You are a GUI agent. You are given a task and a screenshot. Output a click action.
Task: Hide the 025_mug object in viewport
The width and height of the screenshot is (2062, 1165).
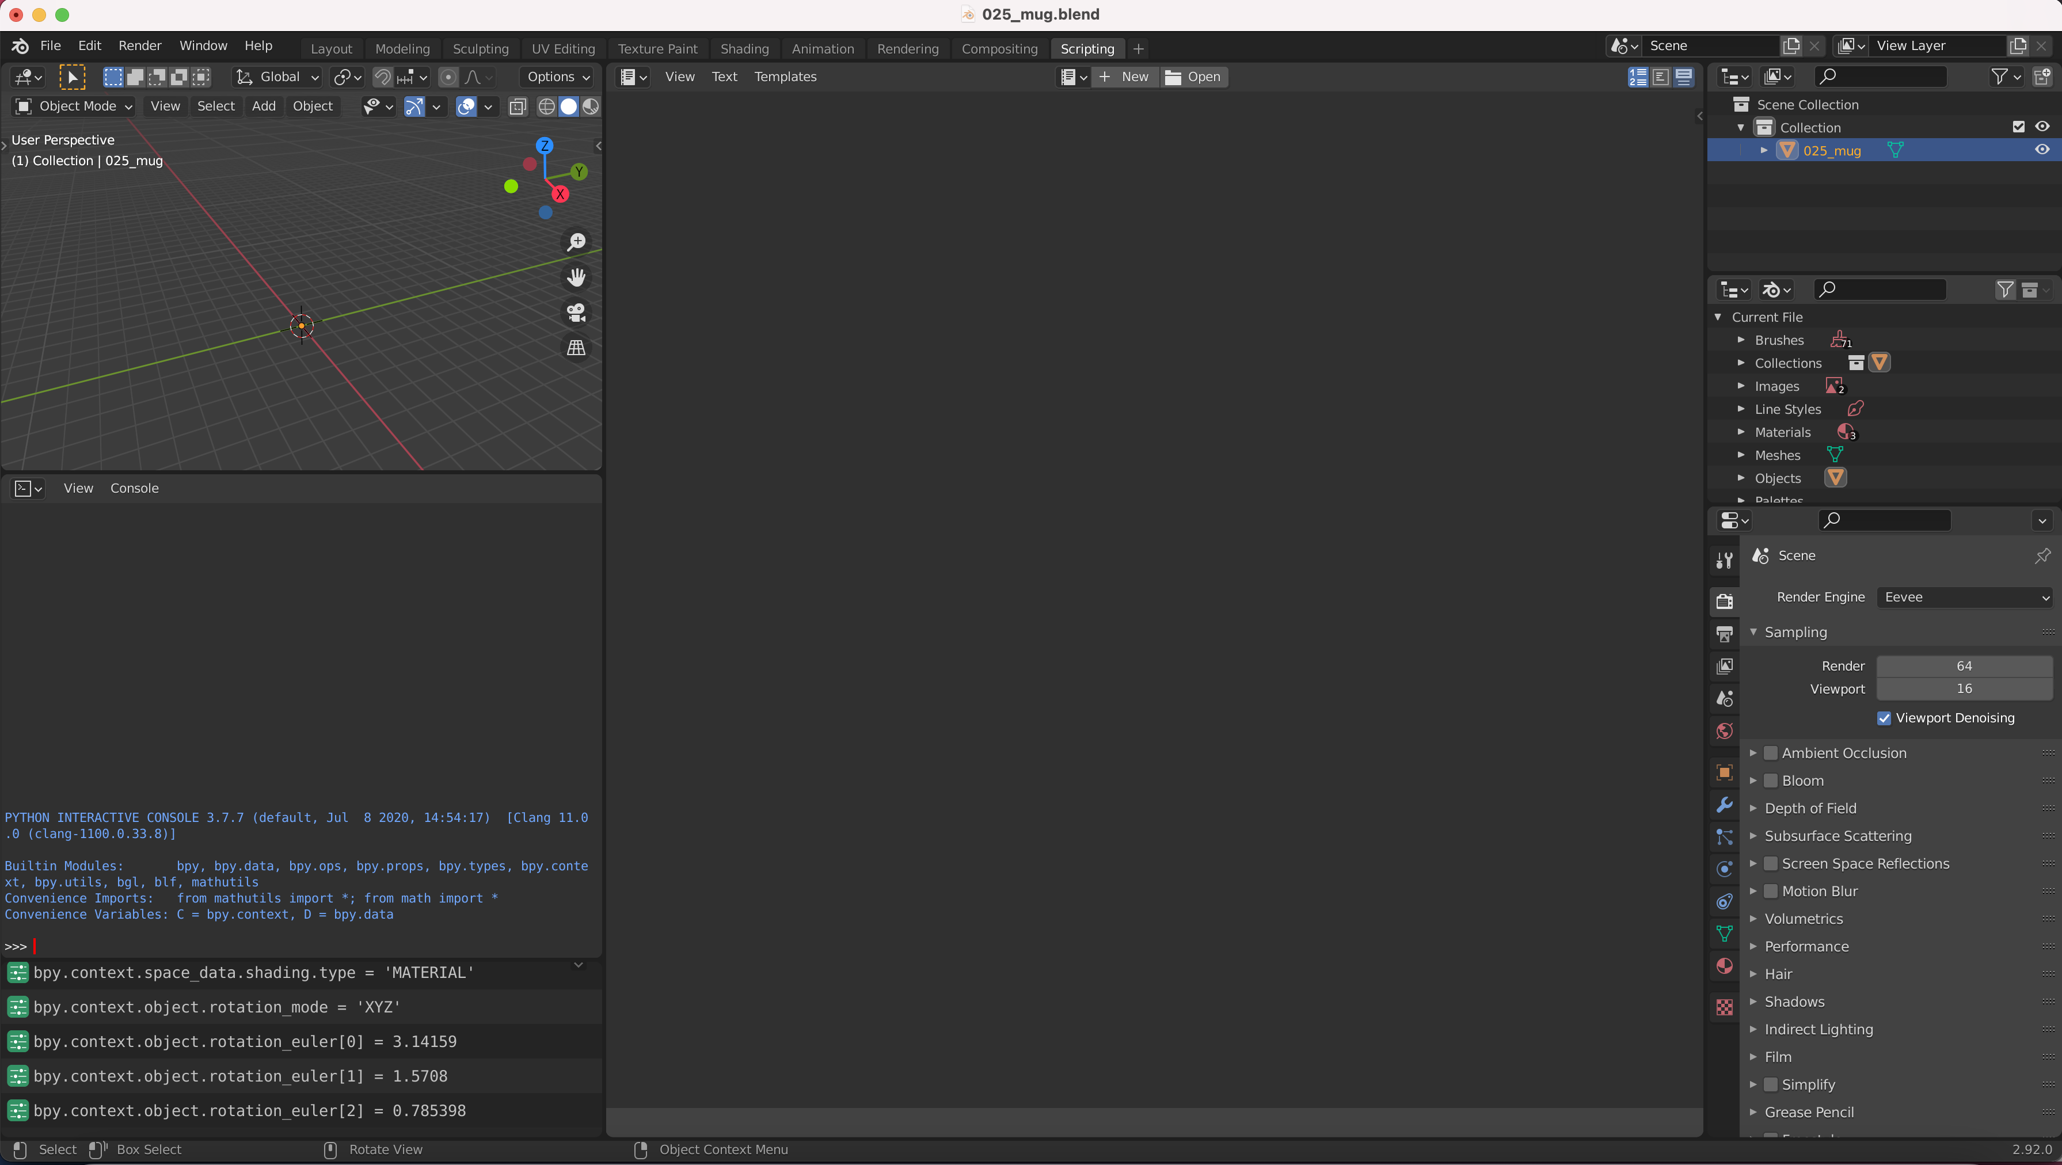tap(2042, 150)
